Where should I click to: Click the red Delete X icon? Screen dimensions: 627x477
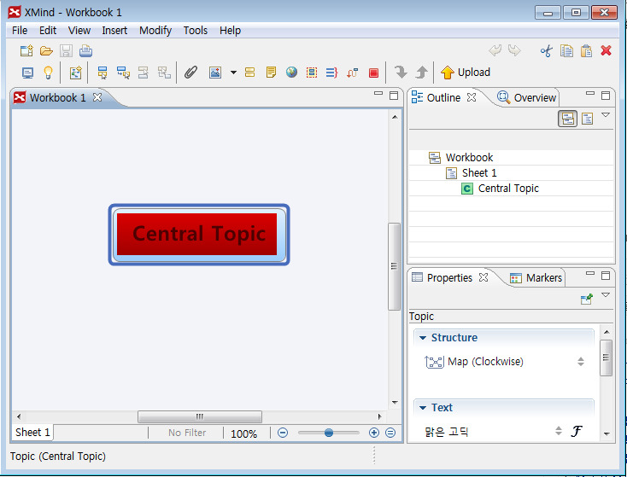point(606,51)
